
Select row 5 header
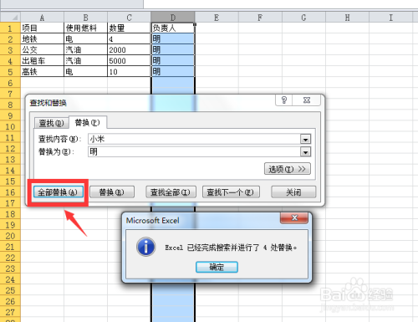[x=10, y=72]
